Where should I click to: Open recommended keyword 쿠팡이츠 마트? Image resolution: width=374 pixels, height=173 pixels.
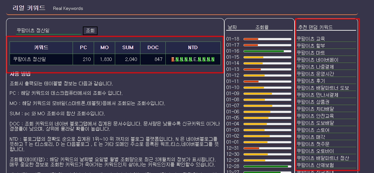[x=311, y=53]
